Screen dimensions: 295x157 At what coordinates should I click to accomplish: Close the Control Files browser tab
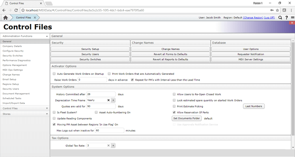[41, 4]
